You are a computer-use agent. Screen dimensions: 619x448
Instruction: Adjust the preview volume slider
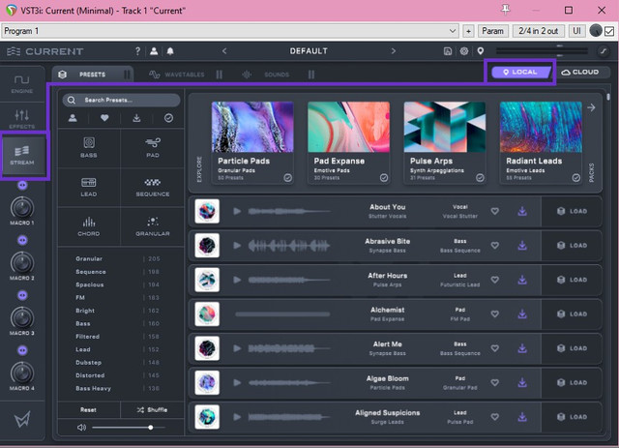click(129, 428)
